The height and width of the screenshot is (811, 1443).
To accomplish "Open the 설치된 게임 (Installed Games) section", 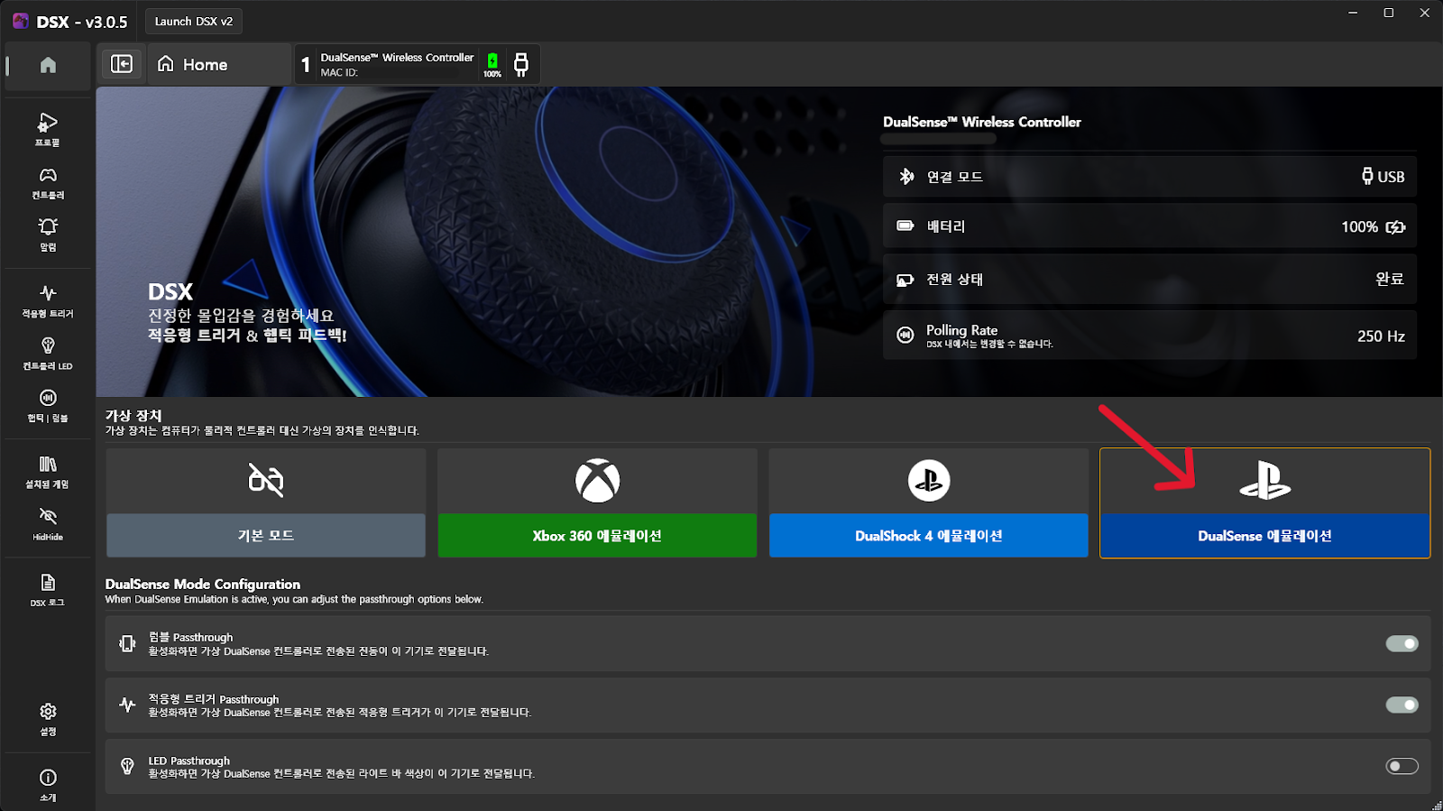I will (x=48, y=472).
